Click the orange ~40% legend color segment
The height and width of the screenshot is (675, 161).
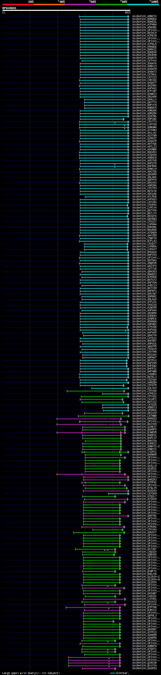49,5
